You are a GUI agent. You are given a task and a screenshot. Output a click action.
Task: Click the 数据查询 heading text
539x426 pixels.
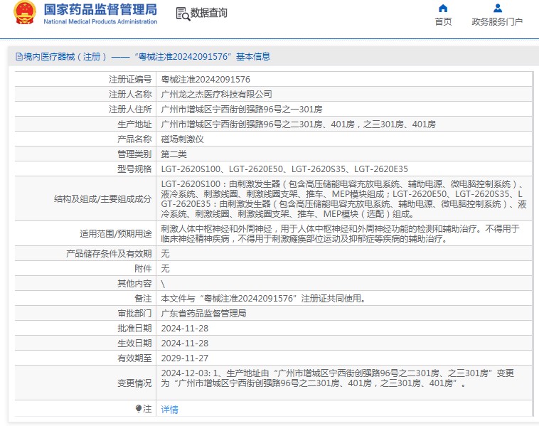click(x=209, y=14)
